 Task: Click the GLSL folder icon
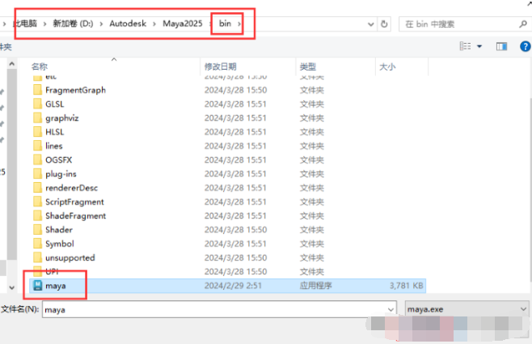pos(38,104)
